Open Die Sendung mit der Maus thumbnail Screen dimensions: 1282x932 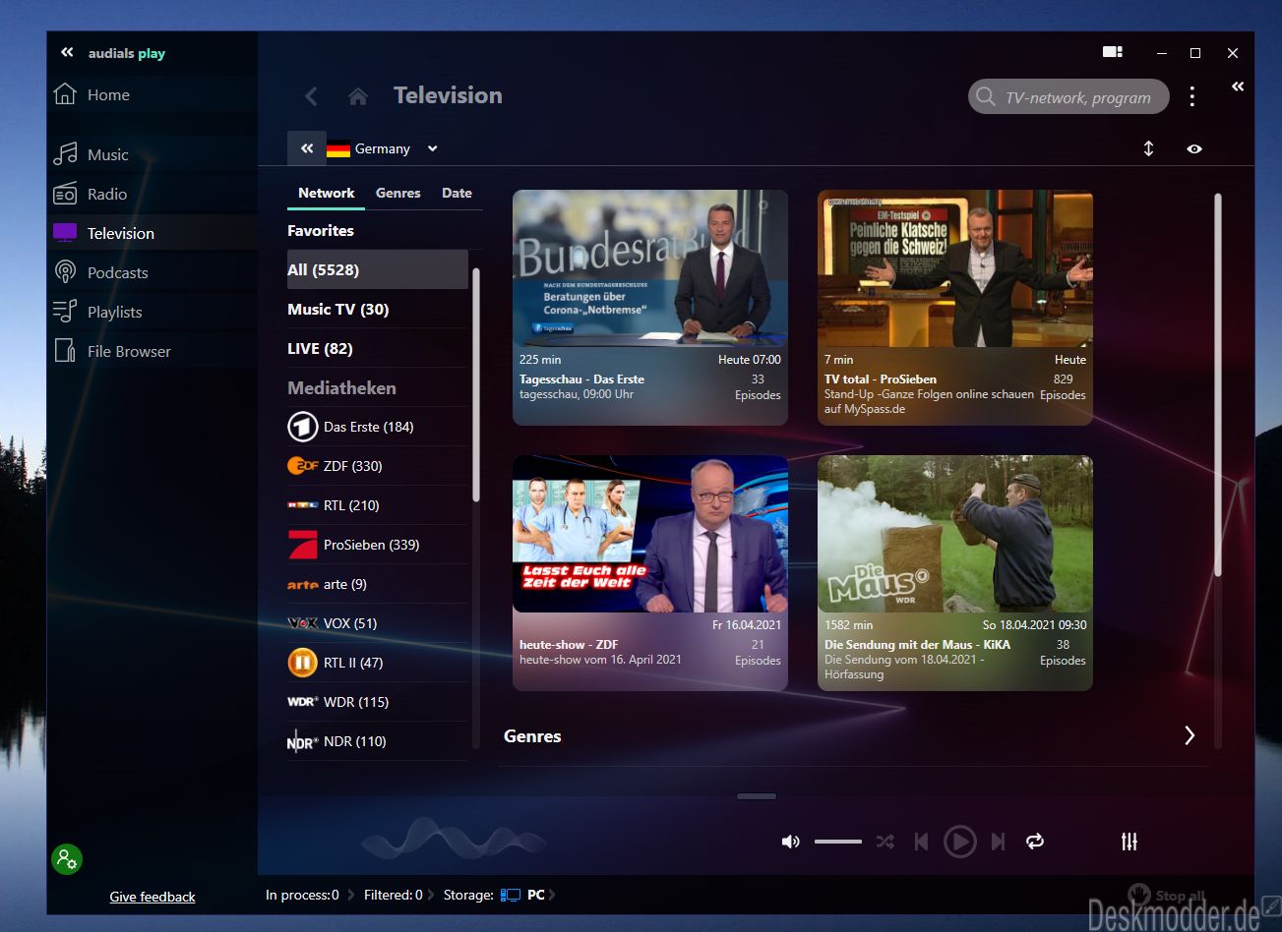click(955, 534)
